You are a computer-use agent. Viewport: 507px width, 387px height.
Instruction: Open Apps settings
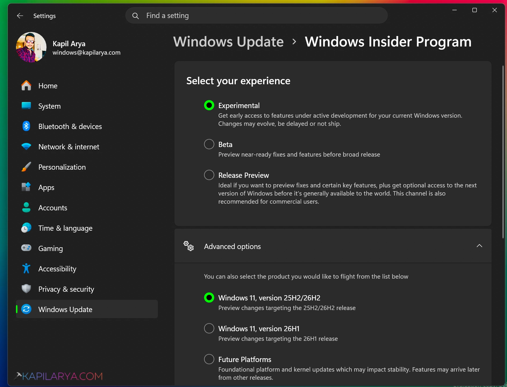[87, 187]
